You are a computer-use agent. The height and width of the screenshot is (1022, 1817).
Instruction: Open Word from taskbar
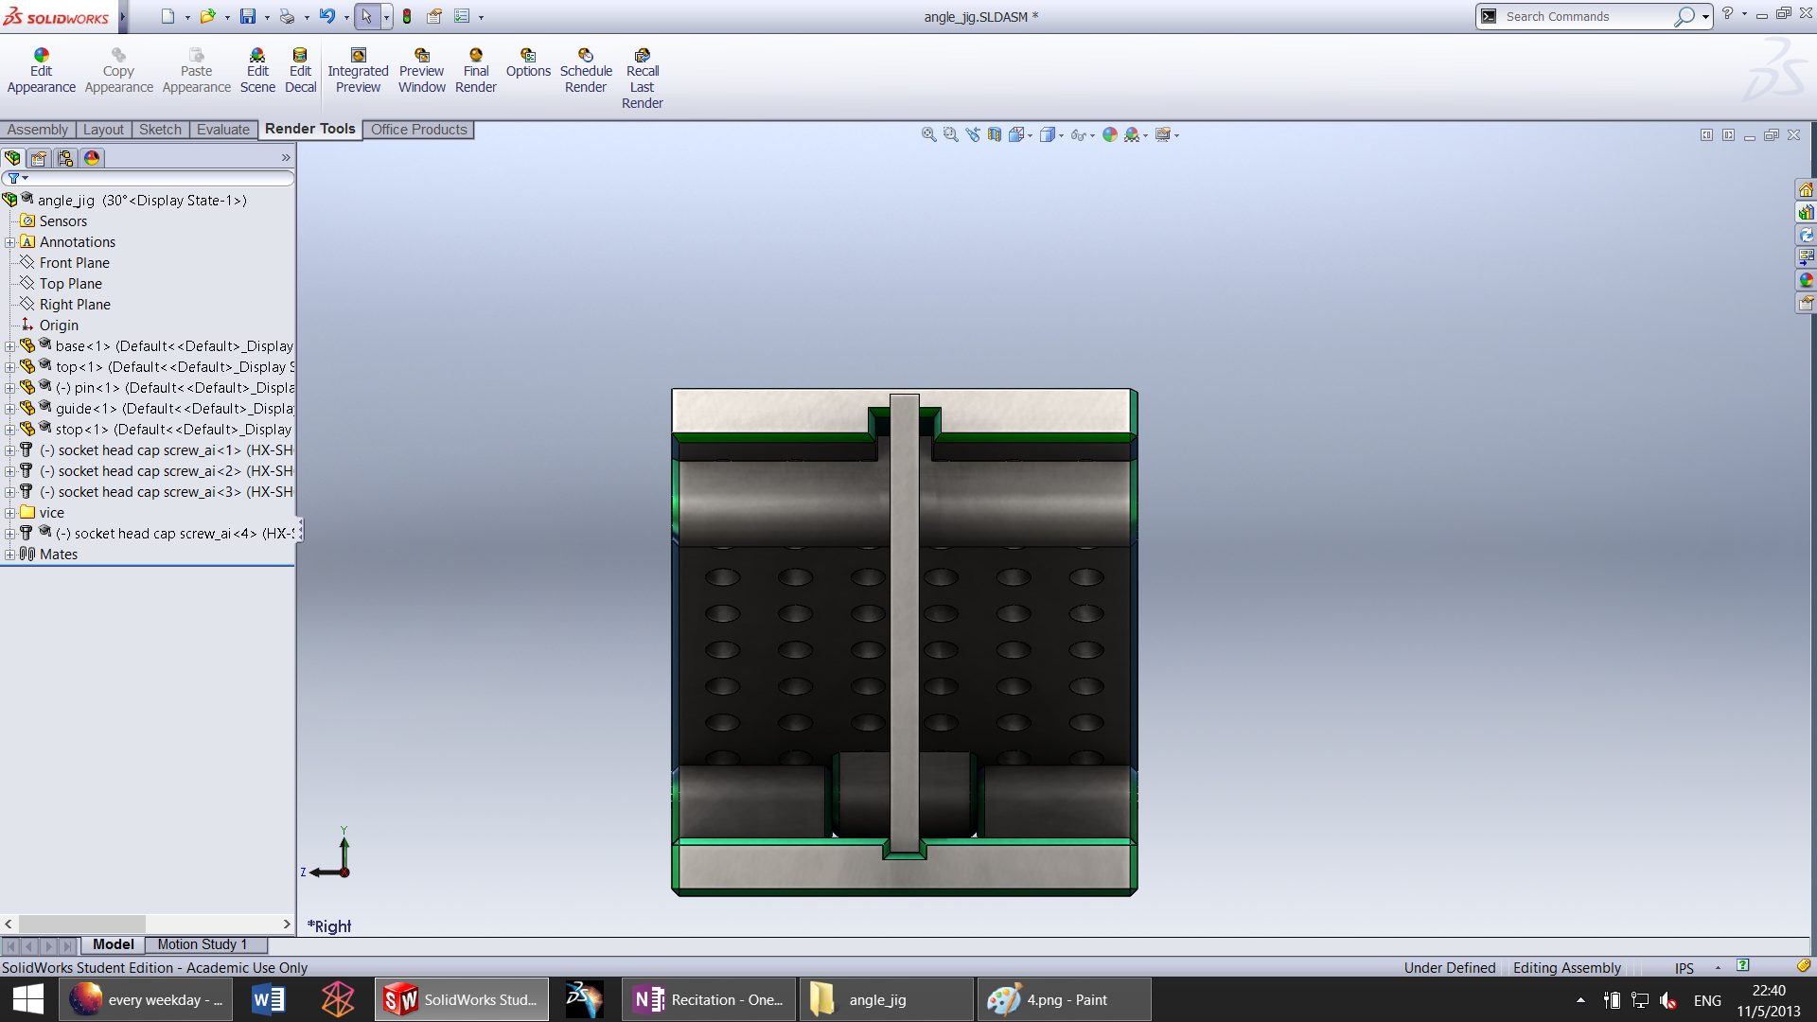point(268,999)
